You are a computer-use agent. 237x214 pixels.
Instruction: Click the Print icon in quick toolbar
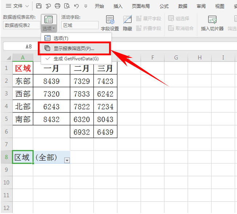pyautogui.click(x=57, y=6)
